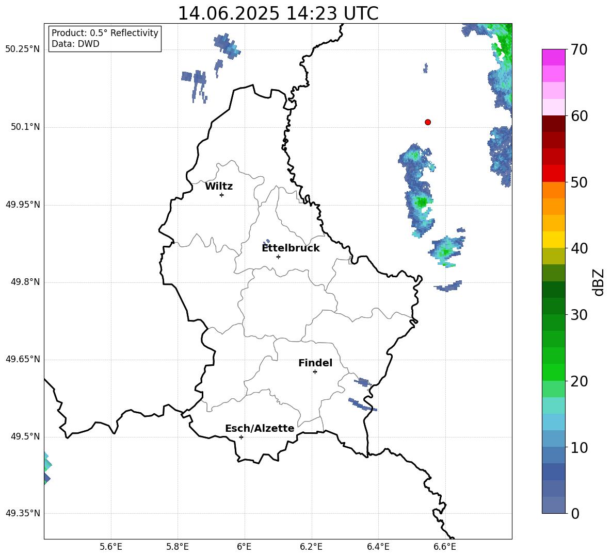Click the title text 14.06.2025 14:23 UTC
Image resolution: width=611 pixels, height=557 pixels.
278,13
